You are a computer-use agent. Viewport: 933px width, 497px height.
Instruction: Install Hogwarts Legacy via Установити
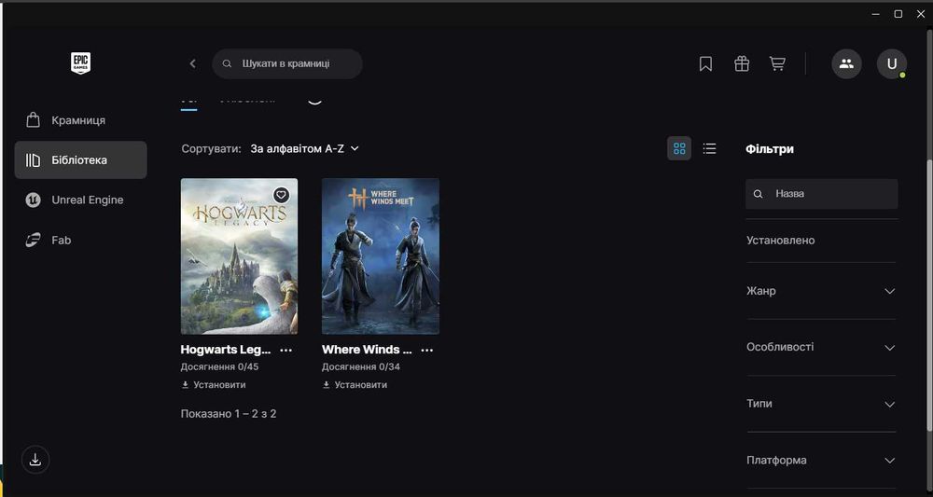pyautogui.click(x=213, y=385)
